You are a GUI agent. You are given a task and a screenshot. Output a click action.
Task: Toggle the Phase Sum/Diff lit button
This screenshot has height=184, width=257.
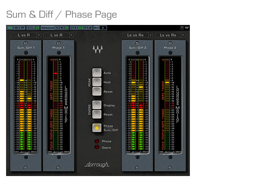[x=97, y=128]
